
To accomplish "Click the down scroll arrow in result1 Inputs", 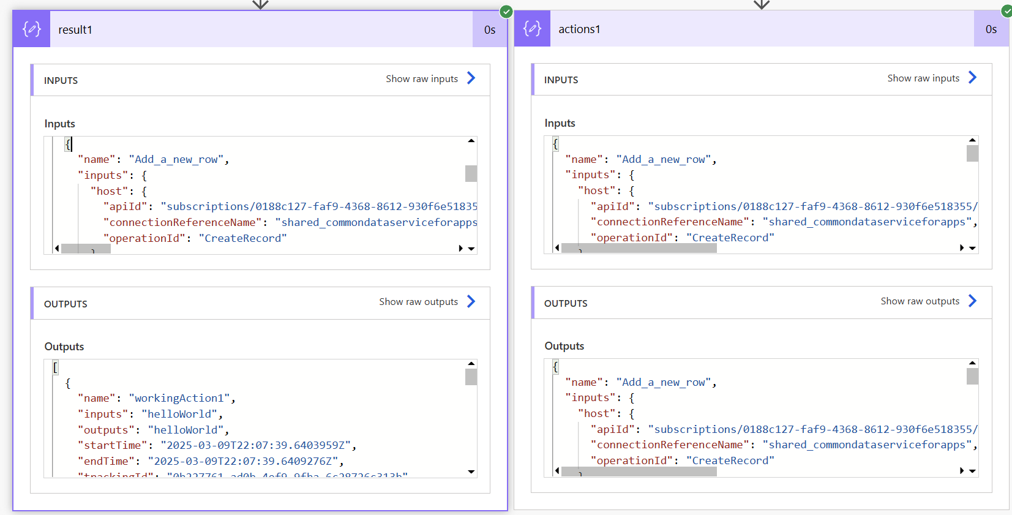I will click(x=471, y=249).
